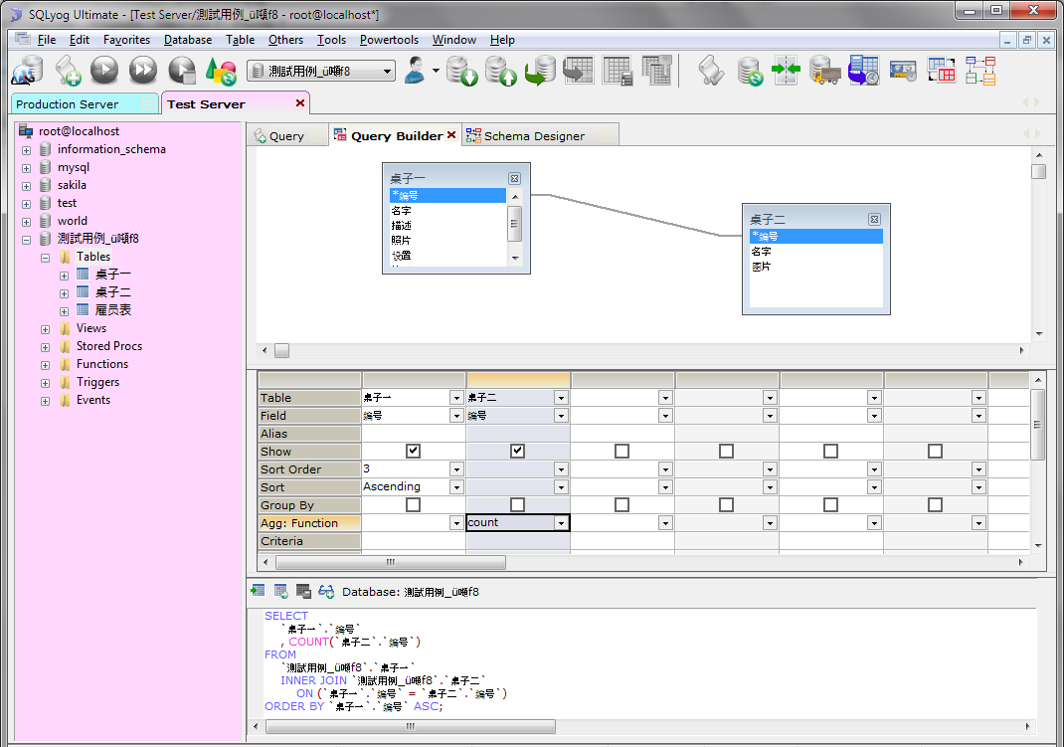Open the Sort dropdown showing Ascending

click(456, 487)
